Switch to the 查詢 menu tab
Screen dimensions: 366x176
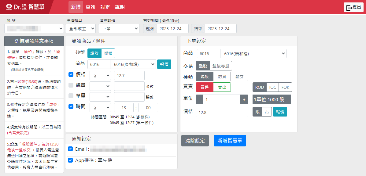coord(90,7)
